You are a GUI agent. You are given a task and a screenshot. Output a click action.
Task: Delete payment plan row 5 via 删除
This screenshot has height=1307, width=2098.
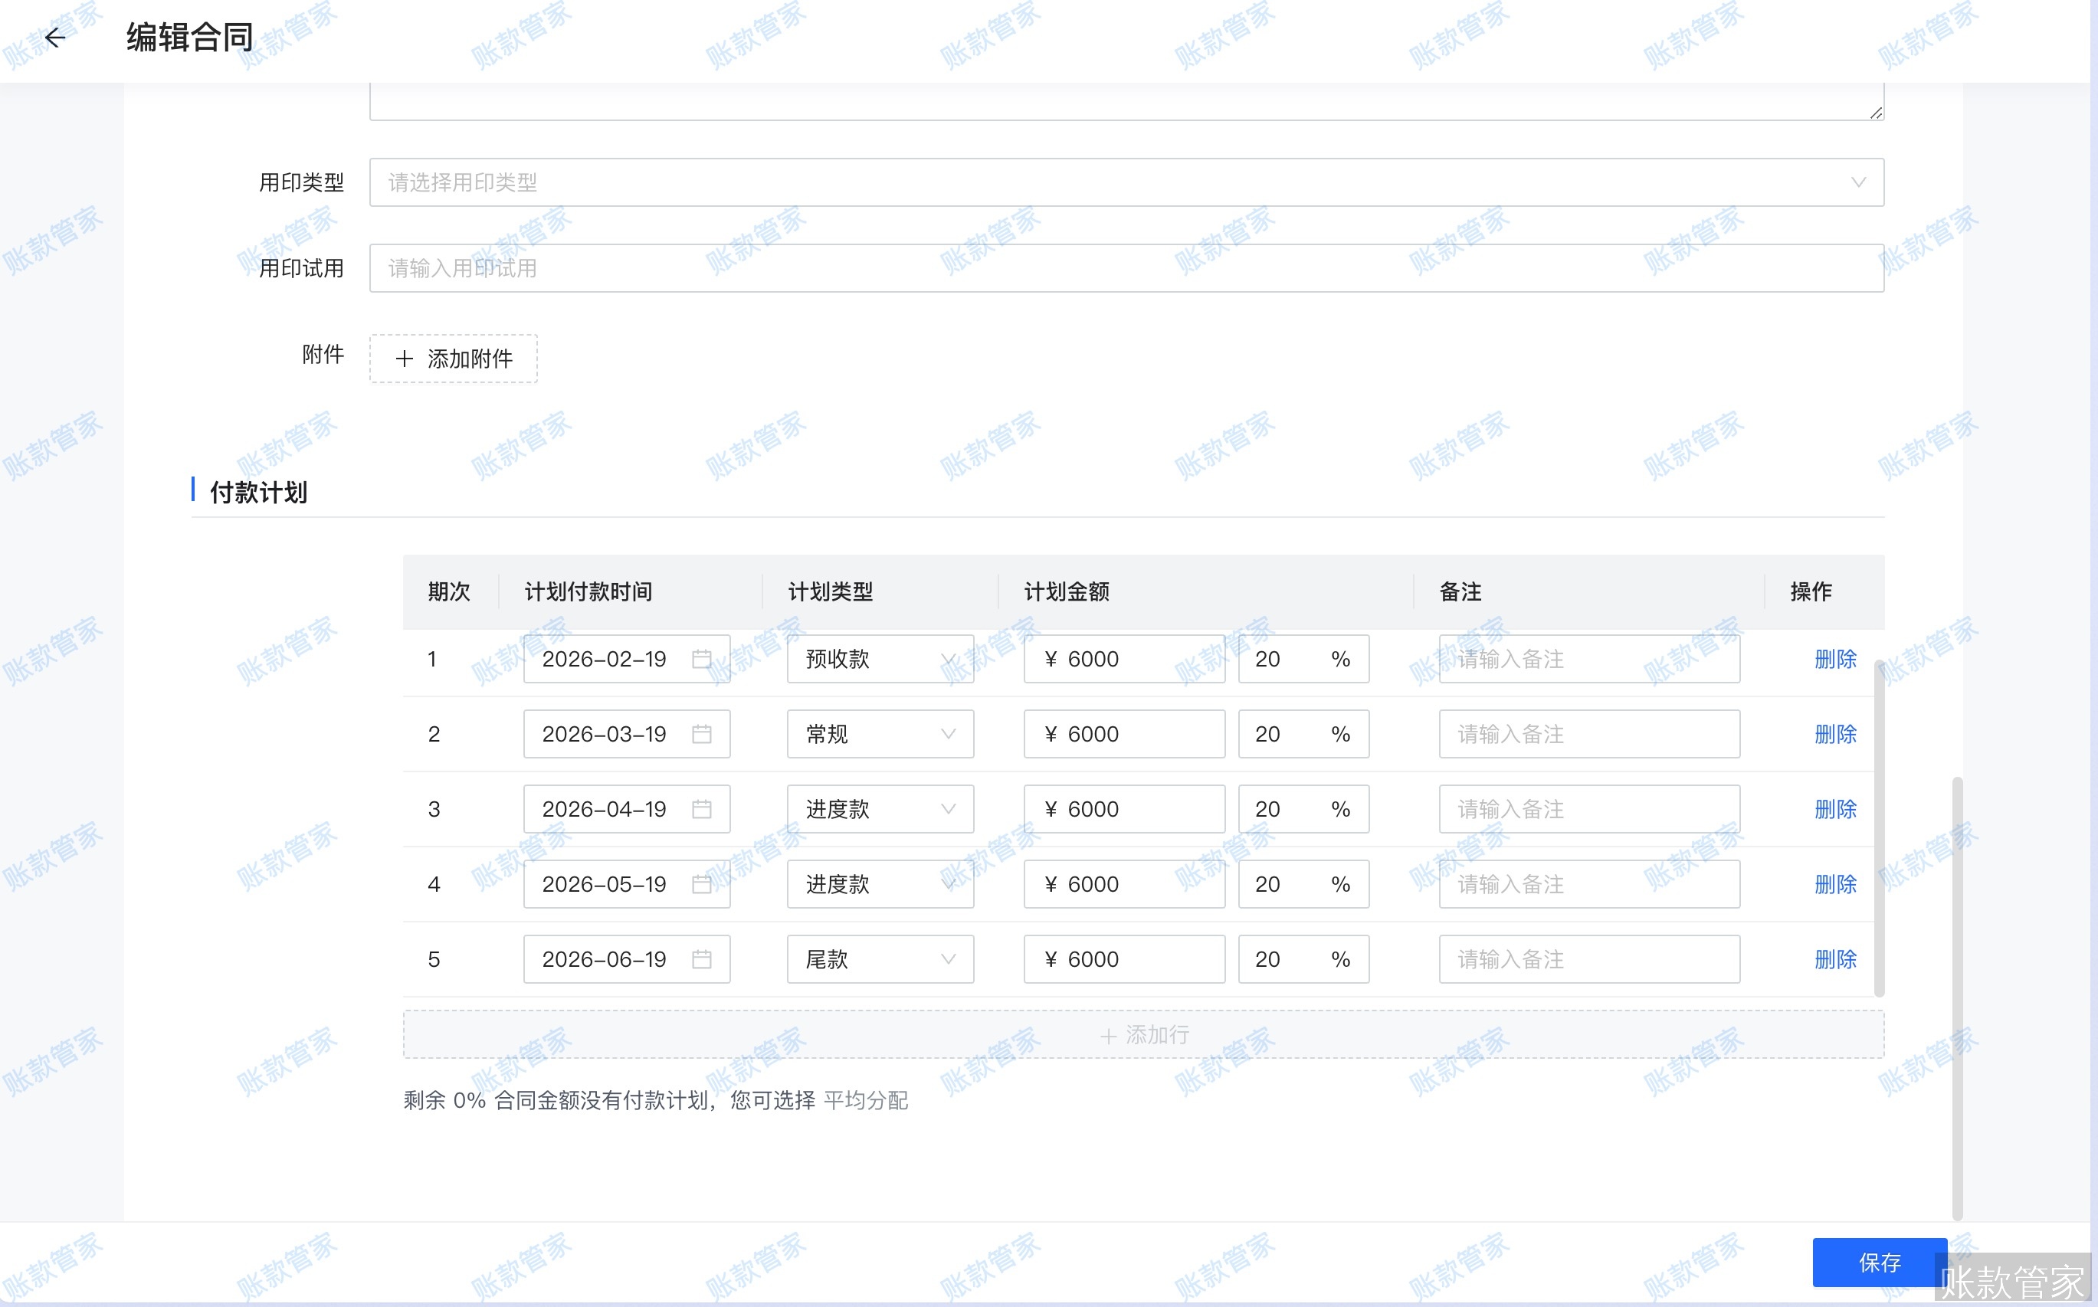1834,959
